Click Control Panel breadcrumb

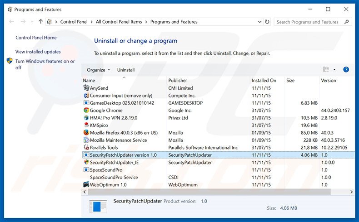coord(74,22)
